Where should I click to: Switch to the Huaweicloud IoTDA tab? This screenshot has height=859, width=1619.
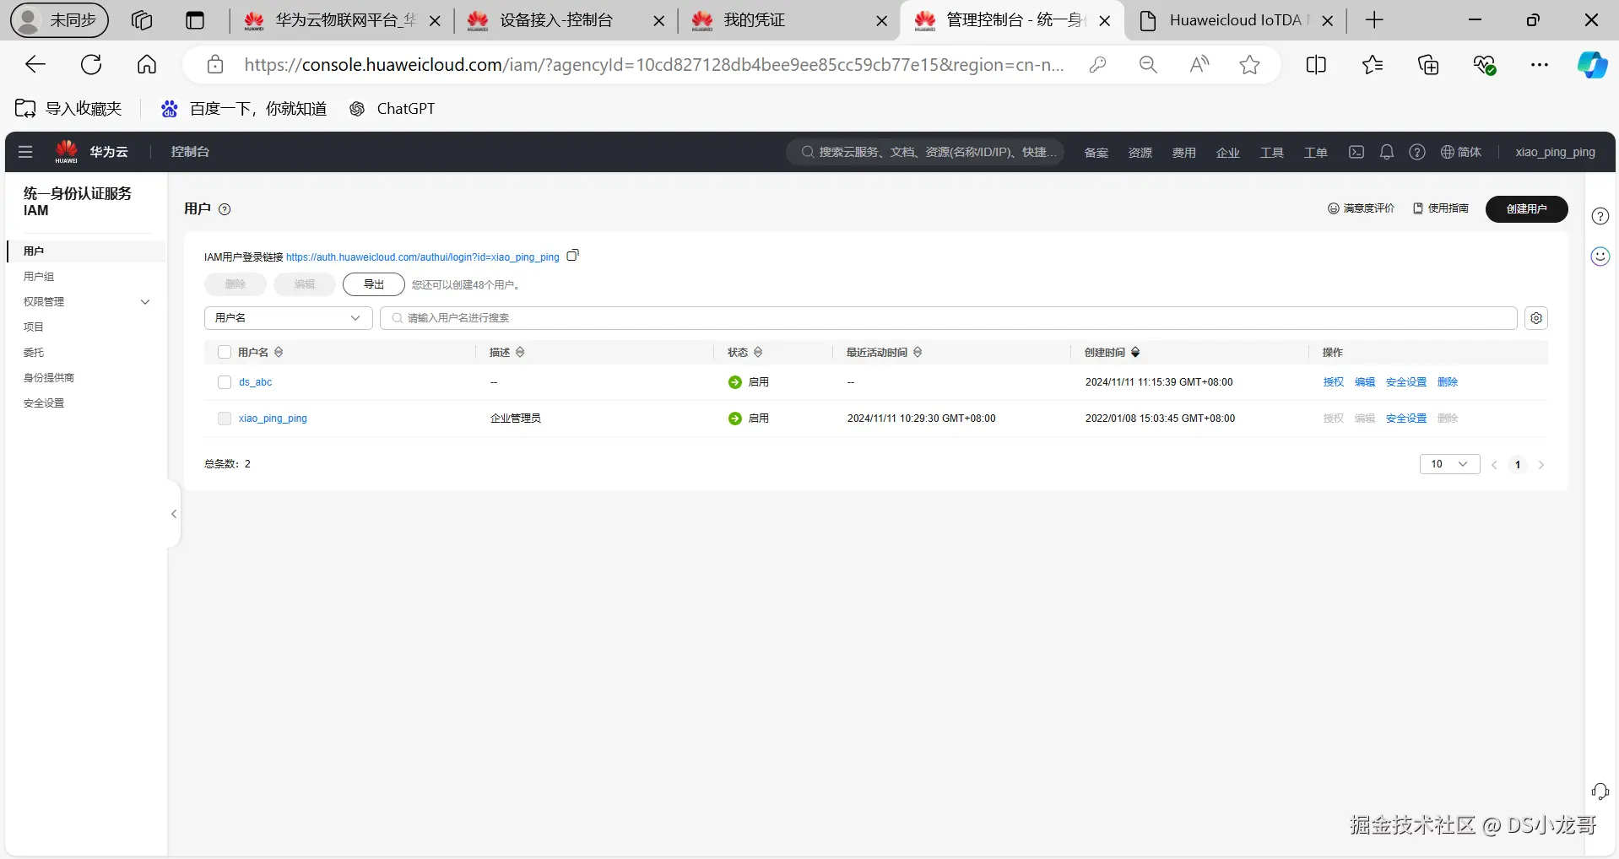click(1235, 20)
